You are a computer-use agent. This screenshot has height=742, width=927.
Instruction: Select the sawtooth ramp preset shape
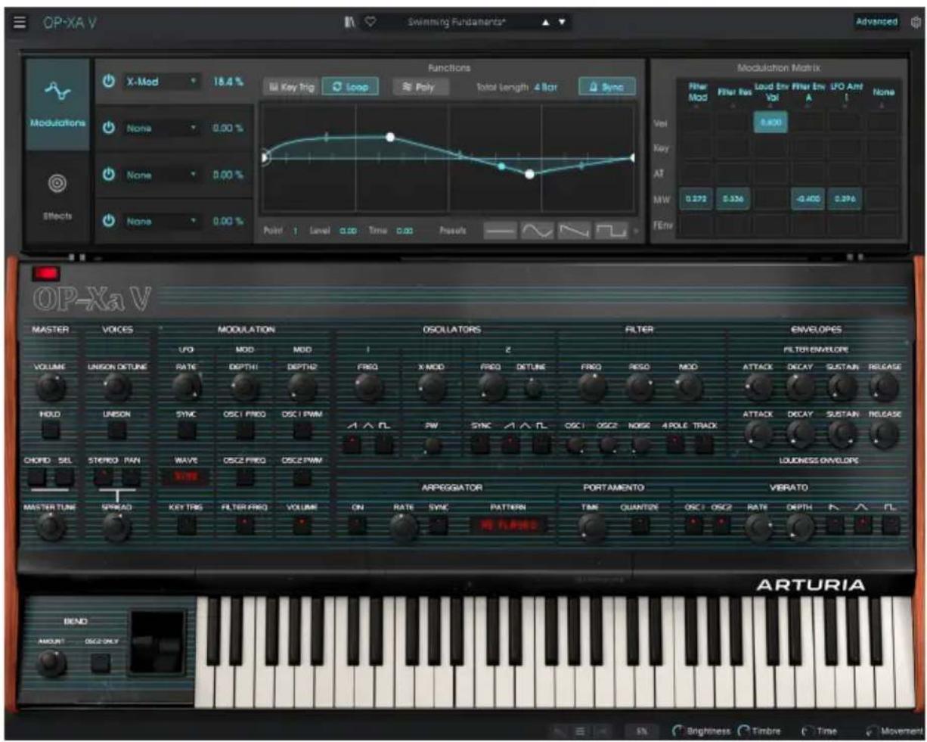tap(574, 231)
